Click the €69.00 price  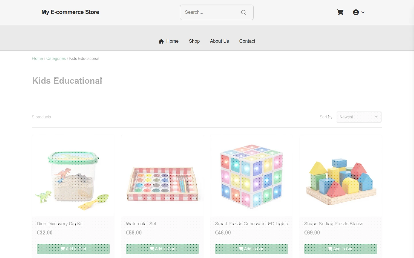312,232
